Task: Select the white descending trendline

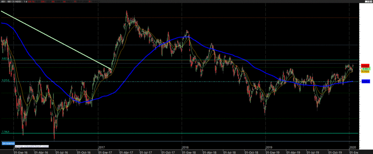Action: (56, 40)
